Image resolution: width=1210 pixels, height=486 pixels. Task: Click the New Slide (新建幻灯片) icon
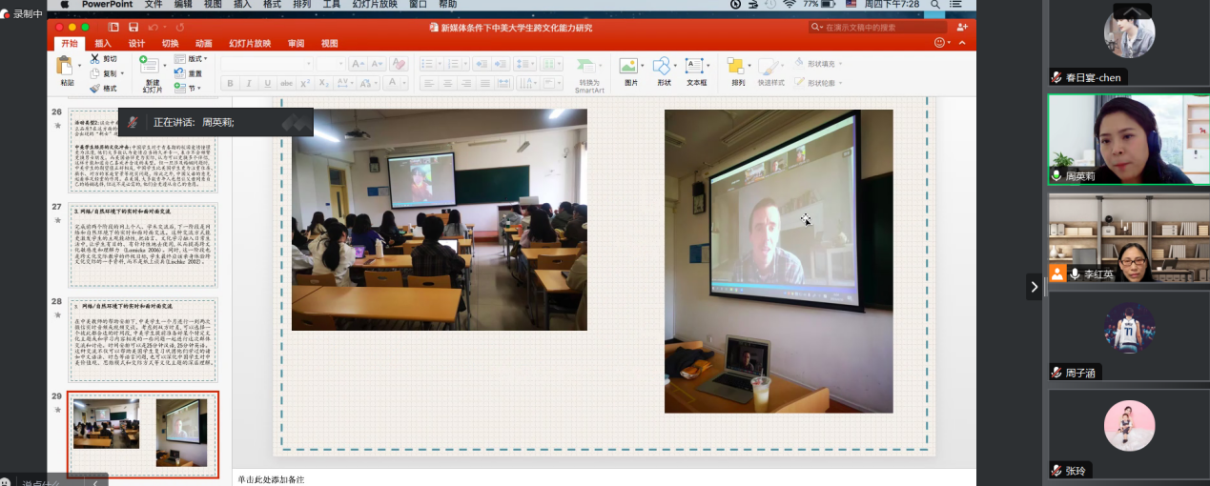point(151,67)
